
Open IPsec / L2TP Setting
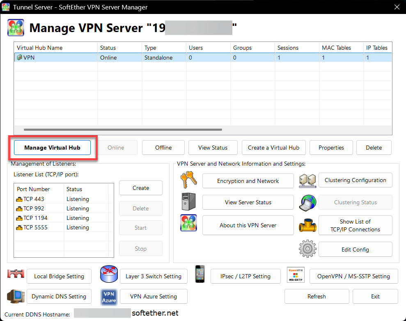pyautogui.click(x=245, y=276)
